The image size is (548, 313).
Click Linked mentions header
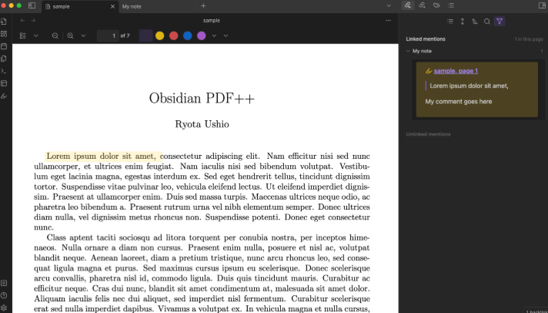(426, 39)
